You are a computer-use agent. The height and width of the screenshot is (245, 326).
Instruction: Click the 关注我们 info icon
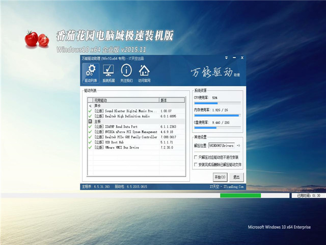[x=126, y=73]
